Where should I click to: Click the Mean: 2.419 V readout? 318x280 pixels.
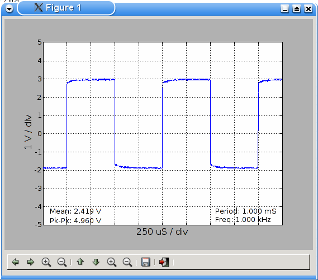[75, 211]
